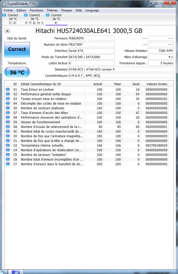Screen dimensions: 178x274
Task: Click the transfer mode field SATA/300 | SATA/600
Action: coord(91,57)
